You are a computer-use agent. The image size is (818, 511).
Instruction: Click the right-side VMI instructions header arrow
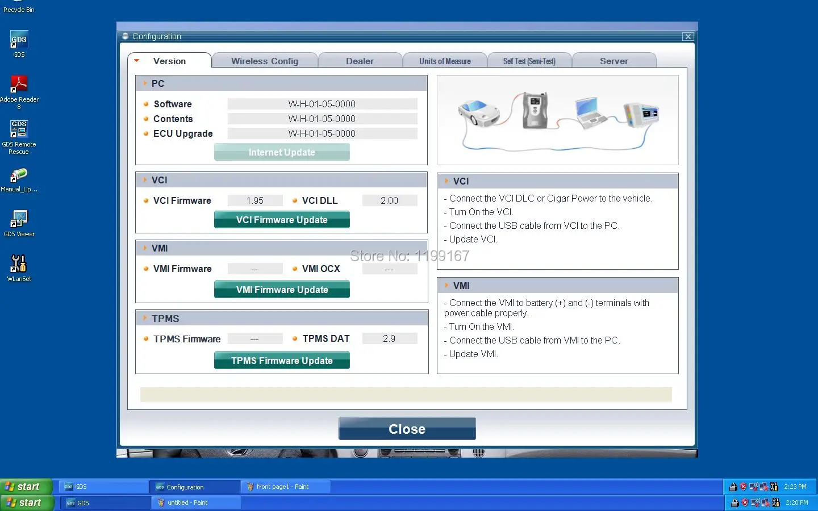tap(446, 286)
